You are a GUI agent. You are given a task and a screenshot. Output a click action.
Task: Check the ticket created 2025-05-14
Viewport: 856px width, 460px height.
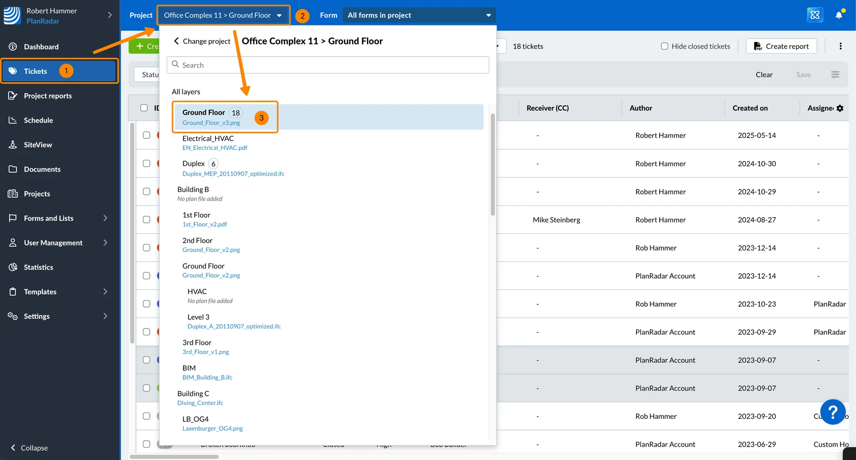pos(147,135)
